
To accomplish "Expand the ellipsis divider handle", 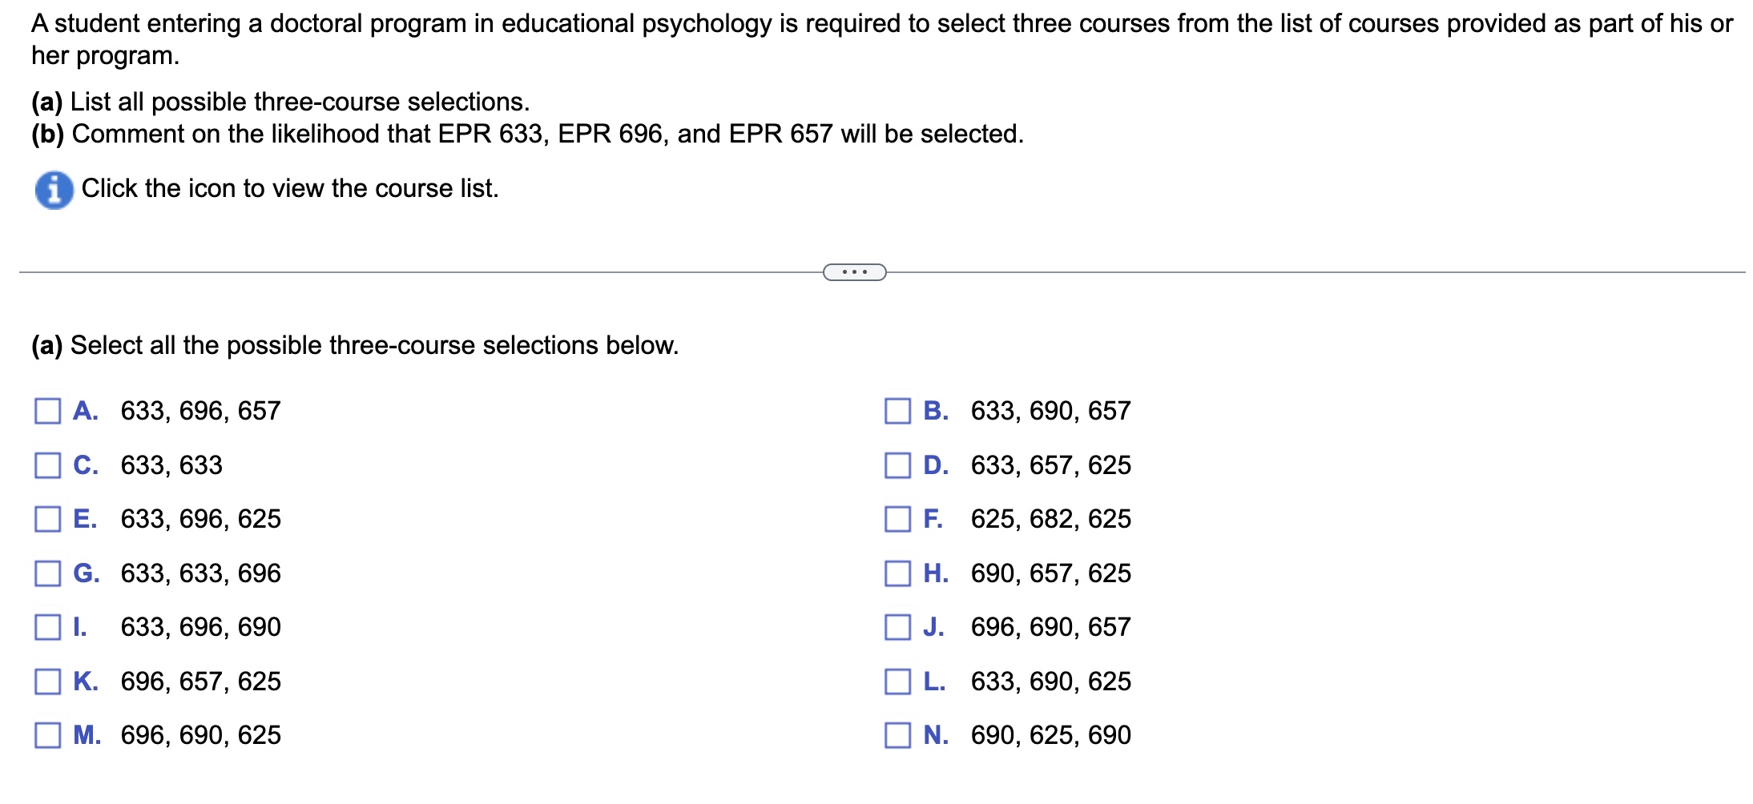I will 854,272.
